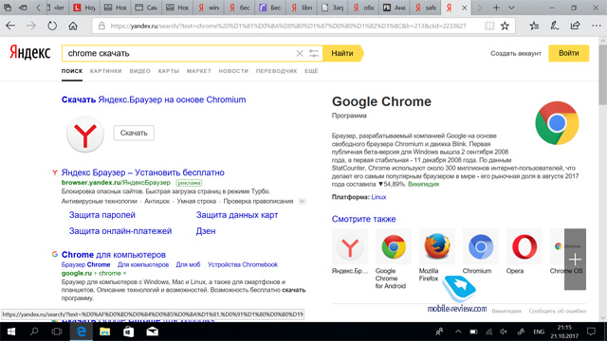Open the Защита данных карт sitelink
The image size is (607, 341).
237,215
